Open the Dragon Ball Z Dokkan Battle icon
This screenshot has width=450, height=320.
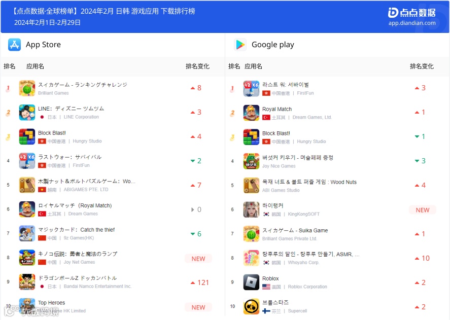[27, 282]
